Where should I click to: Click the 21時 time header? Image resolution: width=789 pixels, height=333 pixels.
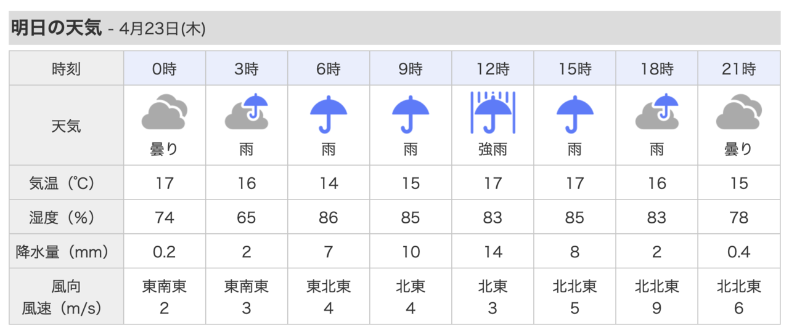739,69
